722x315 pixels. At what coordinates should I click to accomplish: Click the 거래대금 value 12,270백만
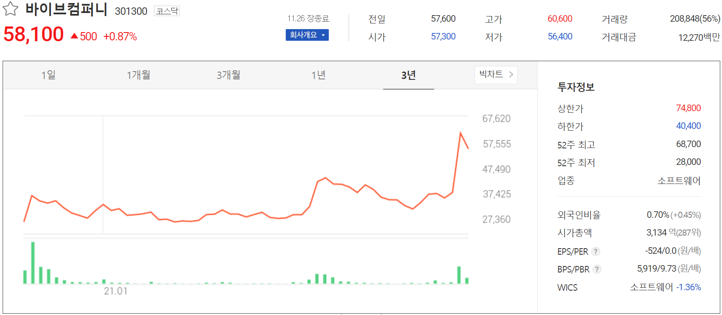(x=699, y=37)
